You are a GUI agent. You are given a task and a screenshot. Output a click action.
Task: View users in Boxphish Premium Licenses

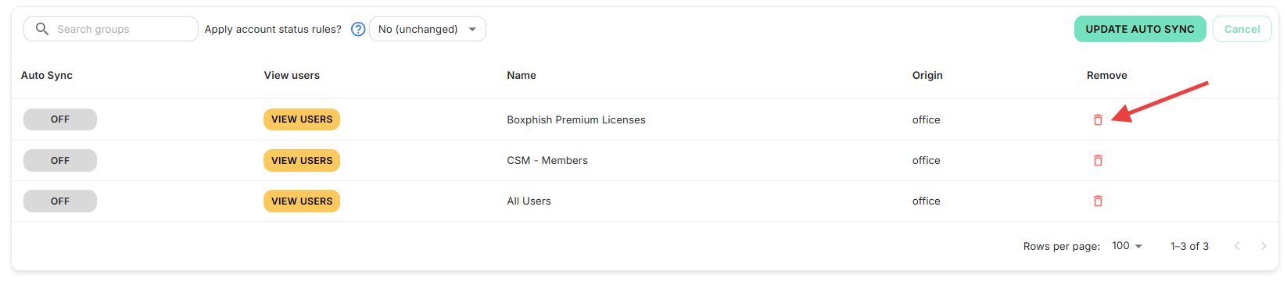[x=302, y=119]
